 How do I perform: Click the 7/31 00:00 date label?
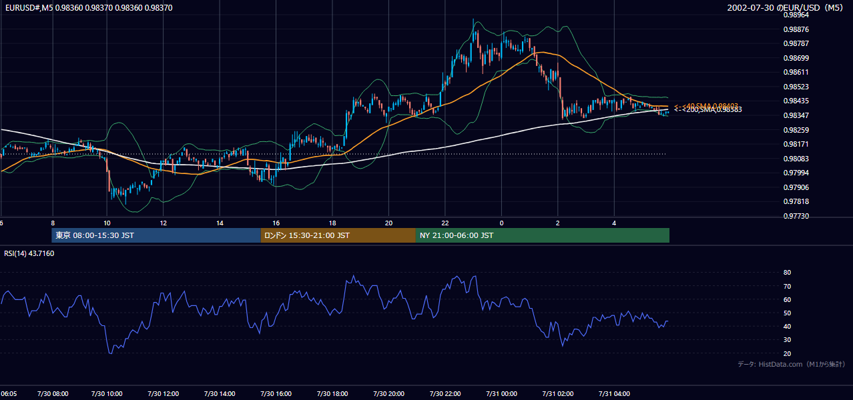[501, 394]
